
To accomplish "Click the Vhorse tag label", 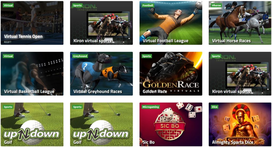I will [x=216, y=5].
